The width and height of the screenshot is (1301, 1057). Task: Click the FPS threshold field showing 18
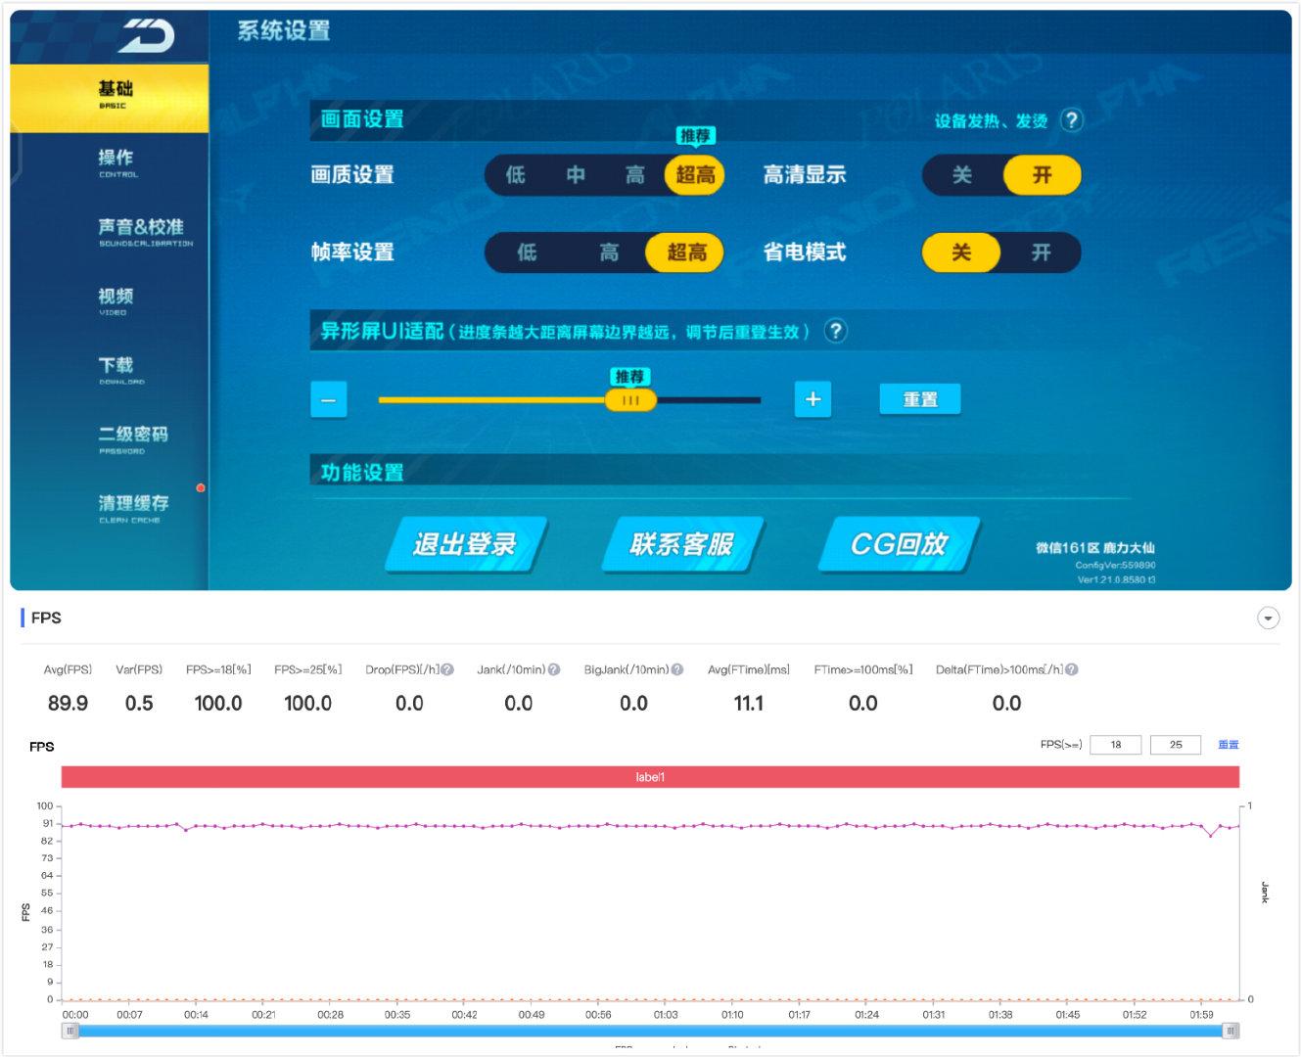[1115, 745]
